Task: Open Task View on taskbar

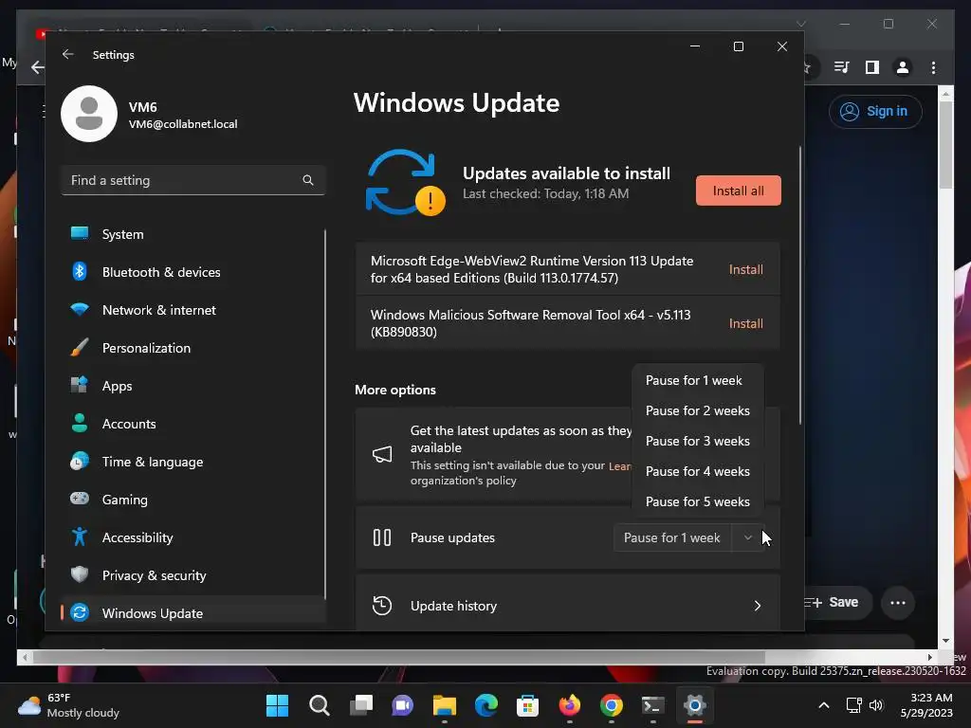Action: [361, 705]
